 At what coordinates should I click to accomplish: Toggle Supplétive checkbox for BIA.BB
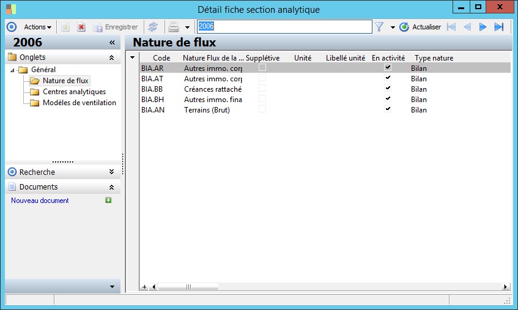[x=262, y=89]
